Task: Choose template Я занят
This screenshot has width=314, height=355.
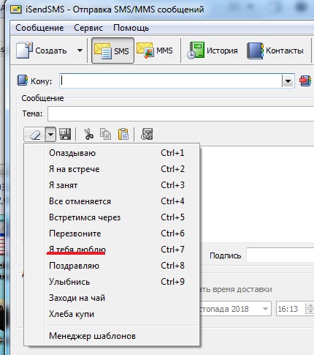Action: point(112,185)
